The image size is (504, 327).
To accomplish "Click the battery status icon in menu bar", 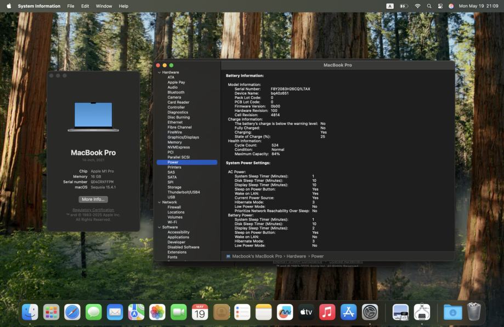I will coord(404,6).
